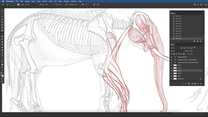Select the Brush tool in the toolbox
The height and width of the screenshot is (117, 208).
[x=2, y=34]
